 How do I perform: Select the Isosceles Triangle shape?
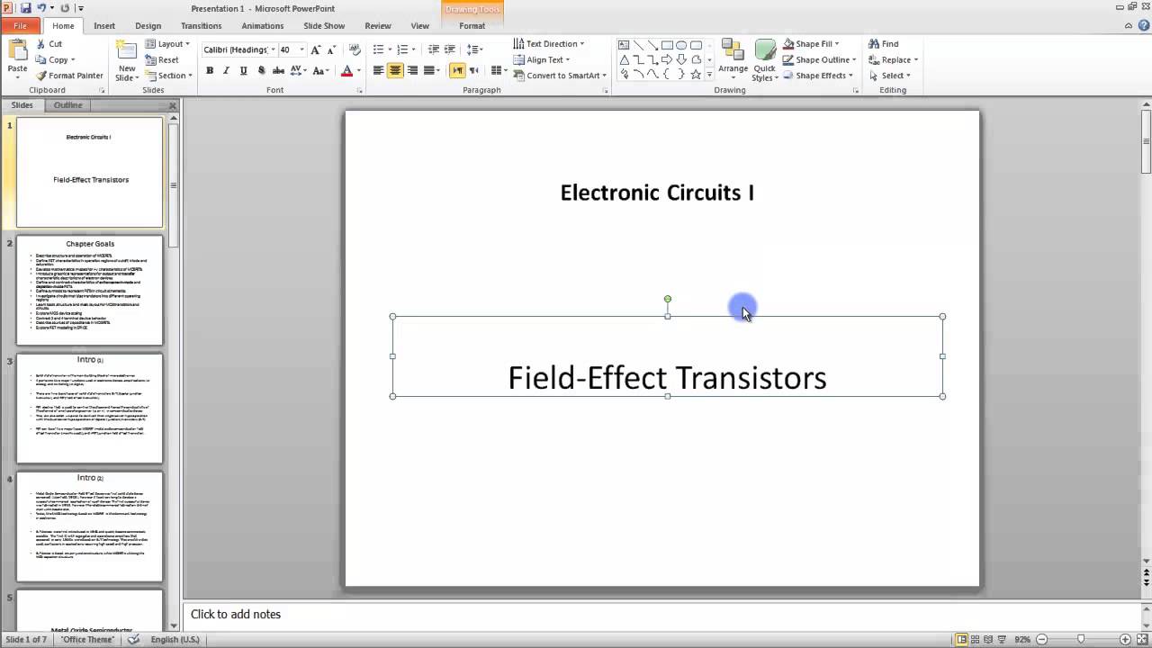(624, 59)
